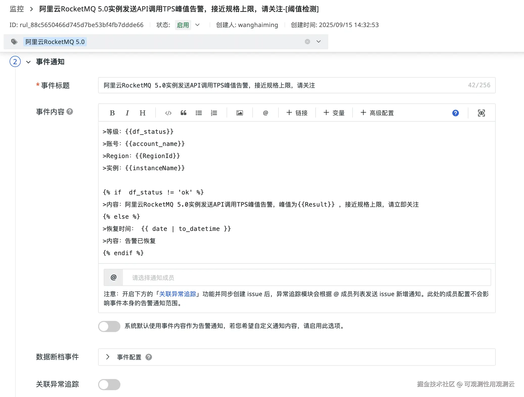This screenshot has width=524, height=397.
Task: Insert code block icon
Action: pyautogui.click(x=168, y=113)
